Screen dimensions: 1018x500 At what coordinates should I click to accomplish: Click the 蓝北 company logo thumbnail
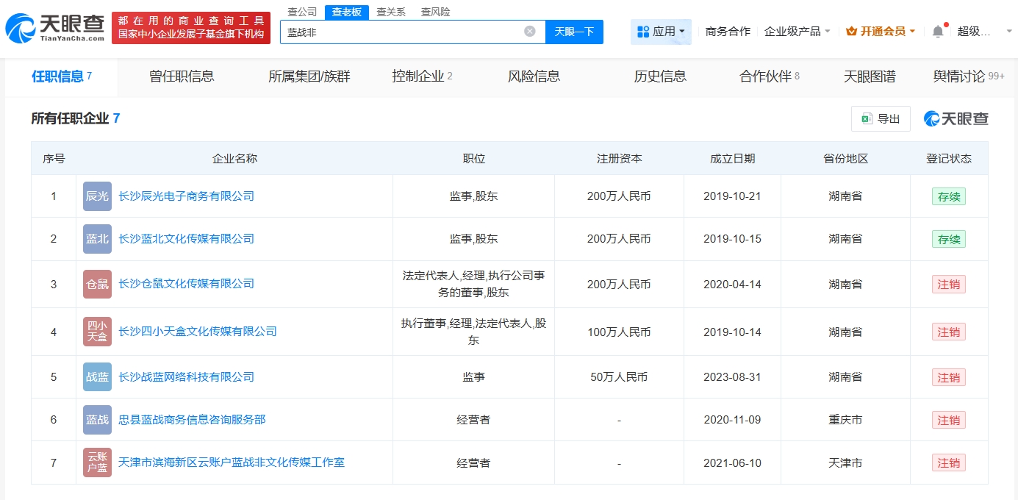coord(97,239)
